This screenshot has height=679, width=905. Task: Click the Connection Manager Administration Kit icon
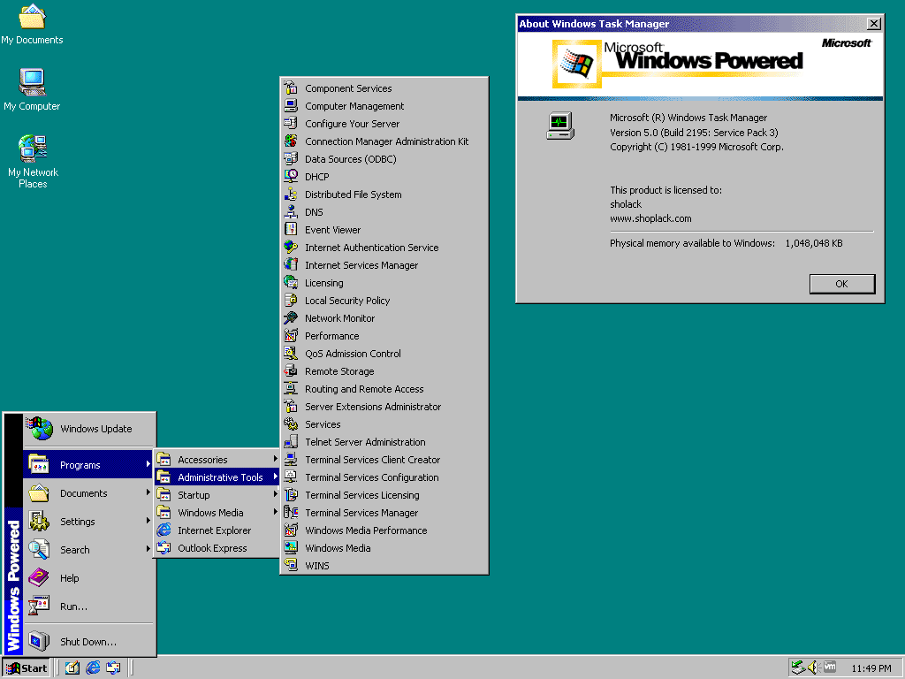[291, 141]
